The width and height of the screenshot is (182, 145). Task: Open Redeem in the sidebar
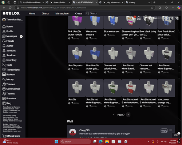(x=9, y=75)
